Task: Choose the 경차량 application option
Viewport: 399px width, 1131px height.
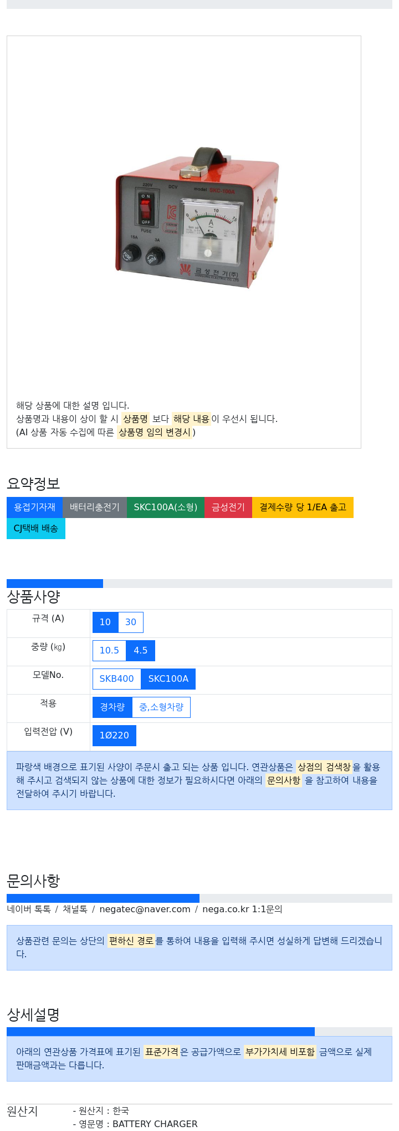Action: click(x=112, y=707)
